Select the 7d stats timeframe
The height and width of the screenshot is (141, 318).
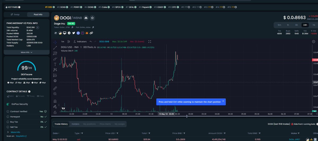(314, 25)
